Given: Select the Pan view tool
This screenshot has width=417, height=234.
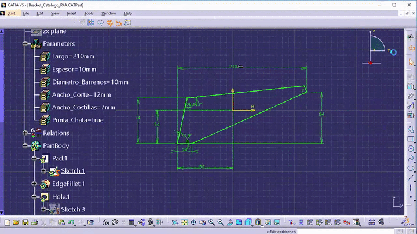Looking at the screenshot, I should pos(193,222).
